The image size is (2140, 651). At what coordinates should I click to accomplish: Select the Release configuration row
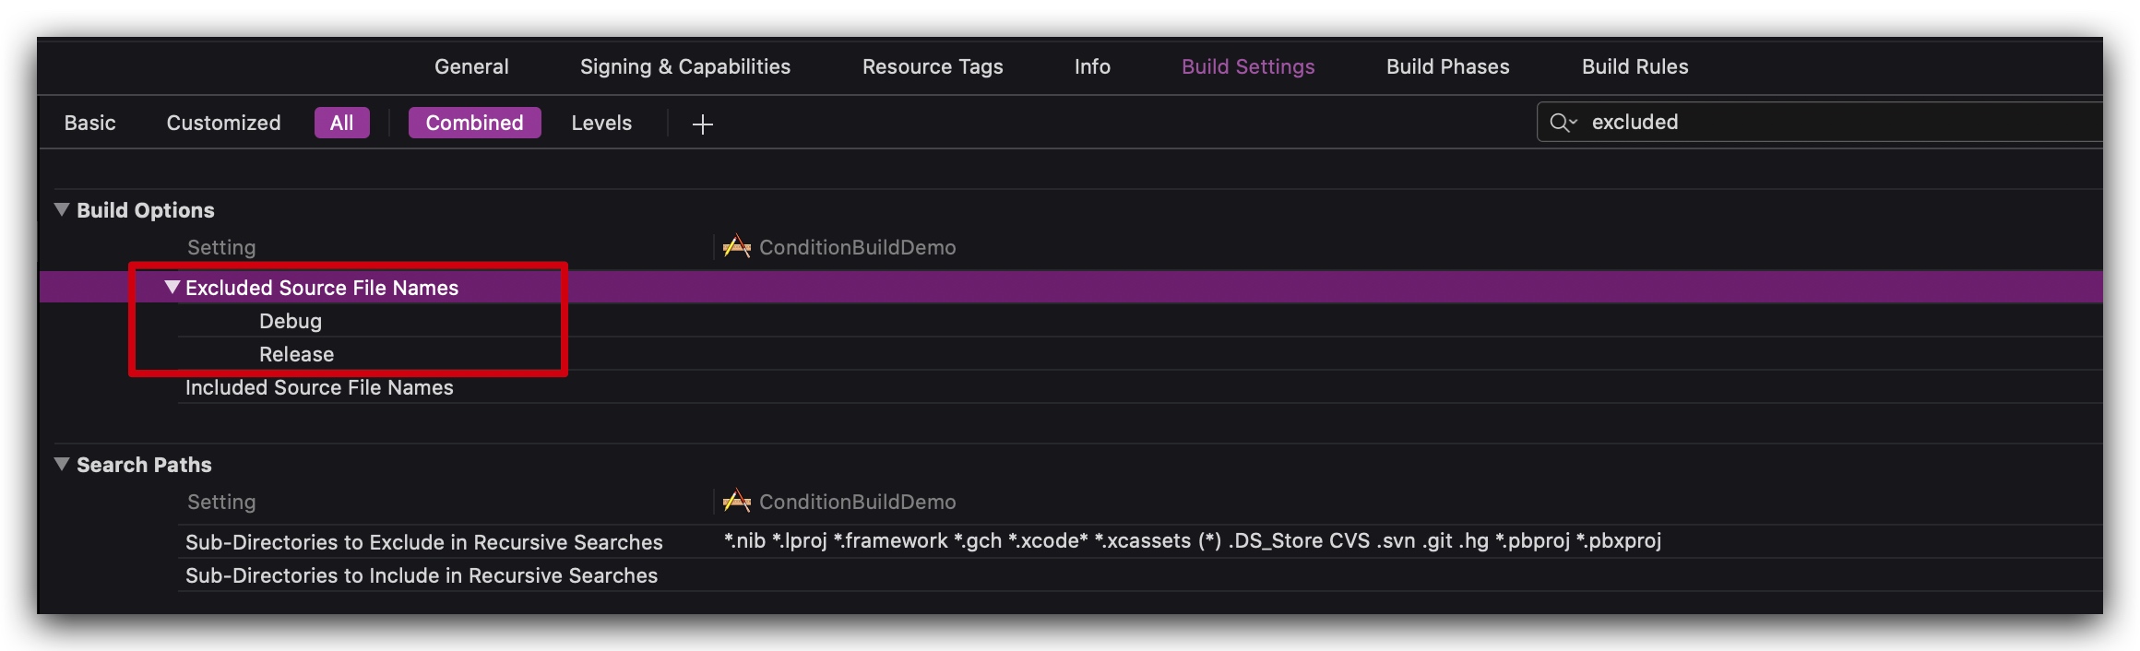coord(296,354)
